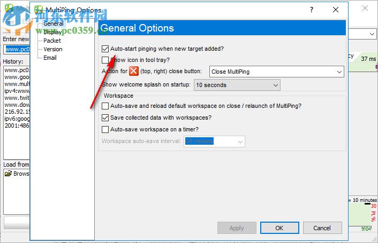
Task: Click the OK button
Action: 279,228
